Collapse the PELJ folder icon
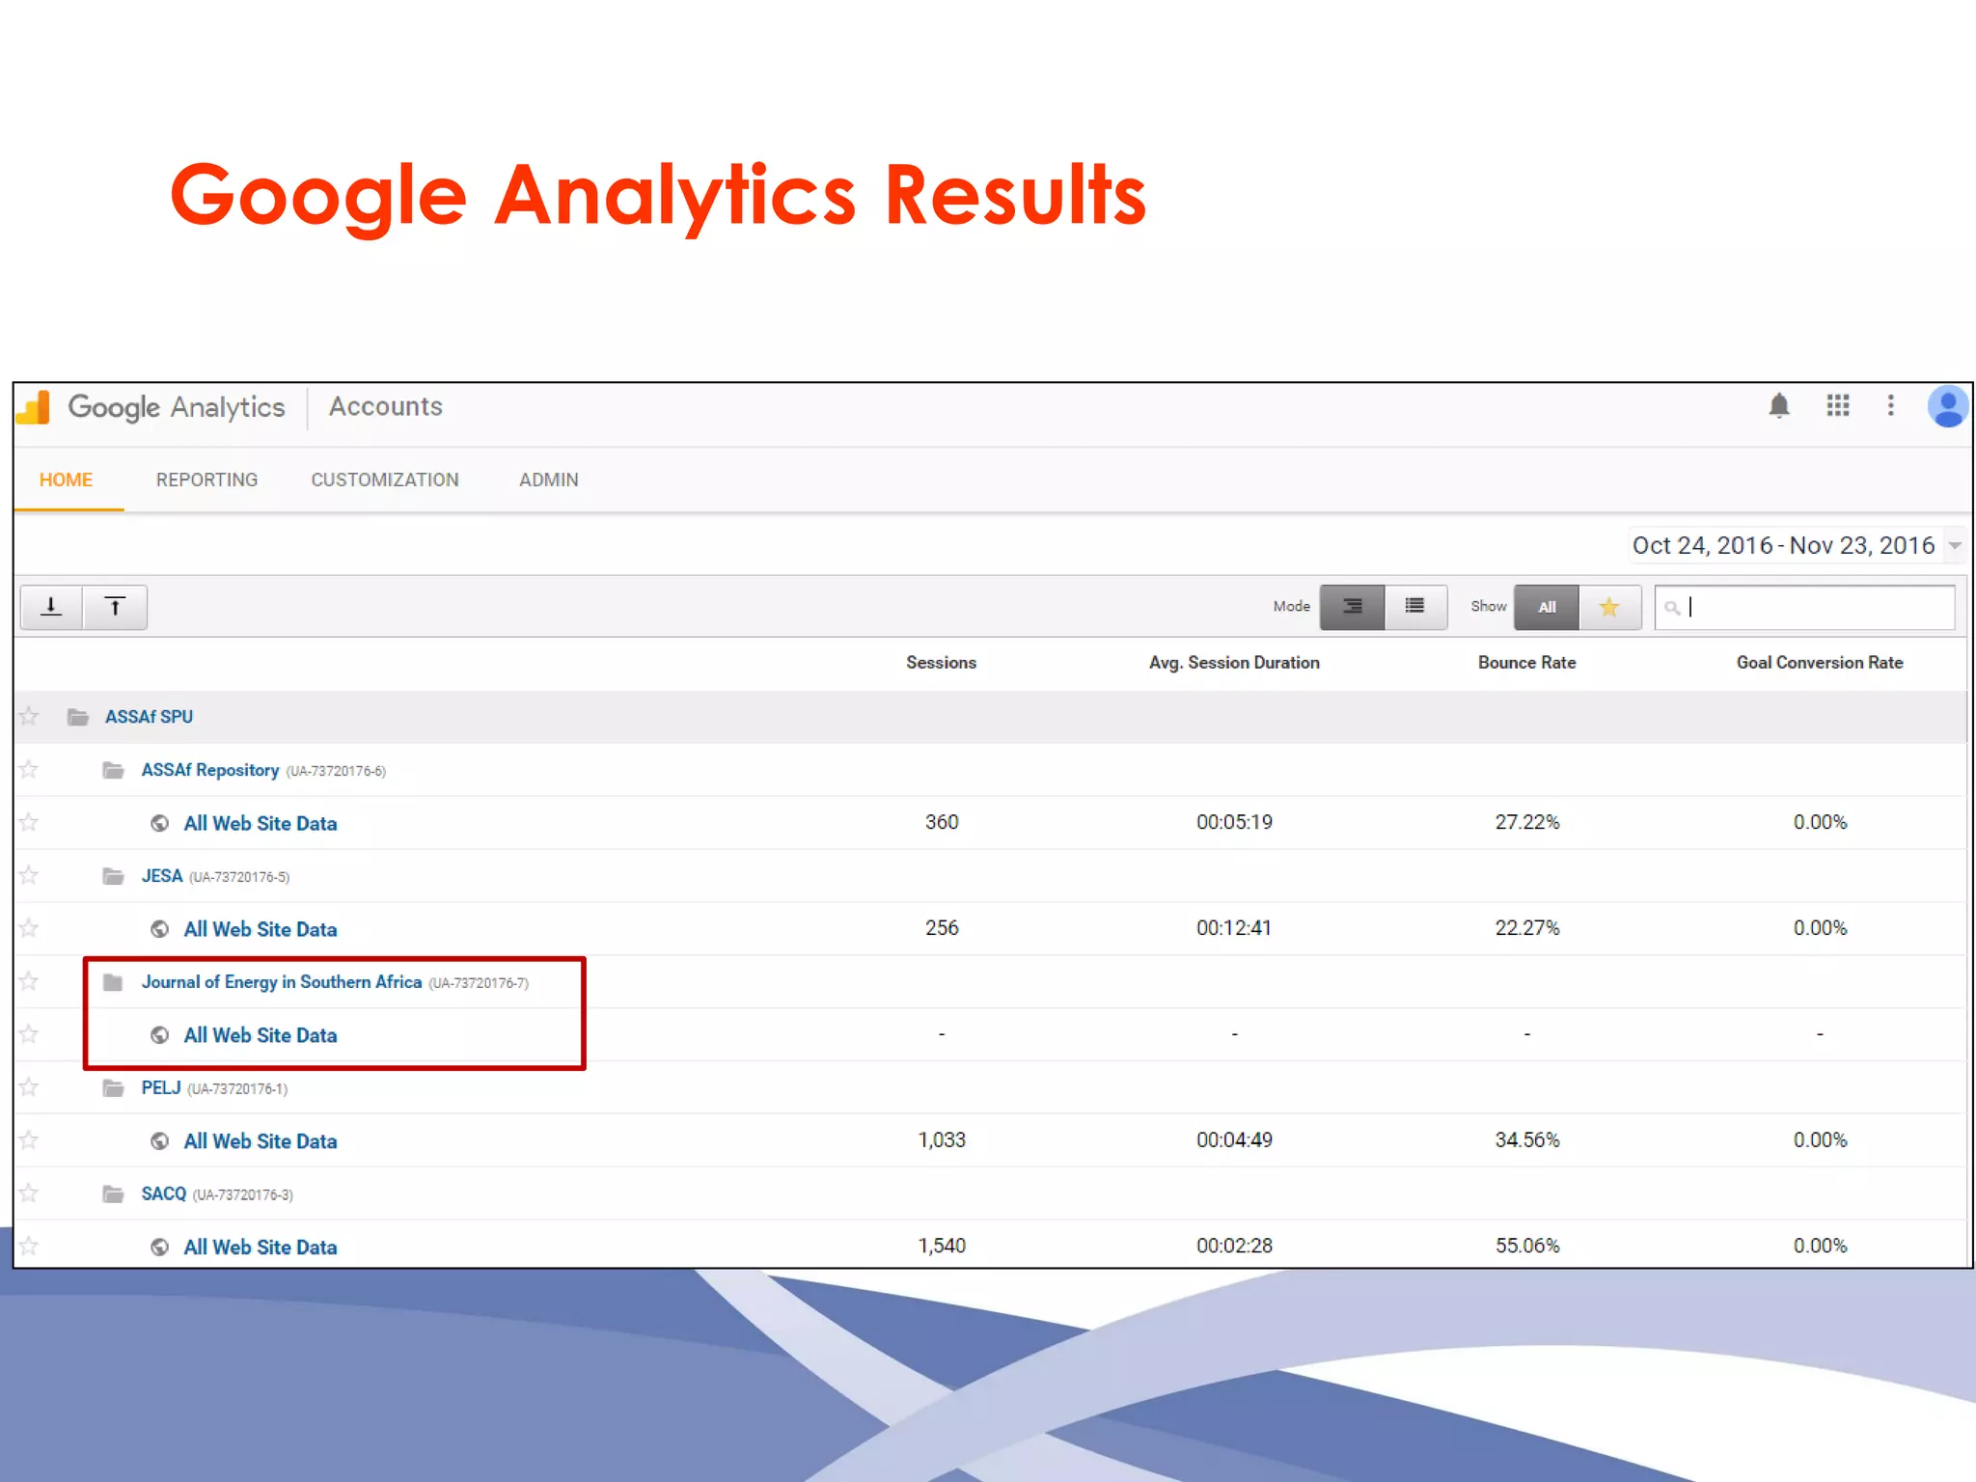 tap(113, 1088)
